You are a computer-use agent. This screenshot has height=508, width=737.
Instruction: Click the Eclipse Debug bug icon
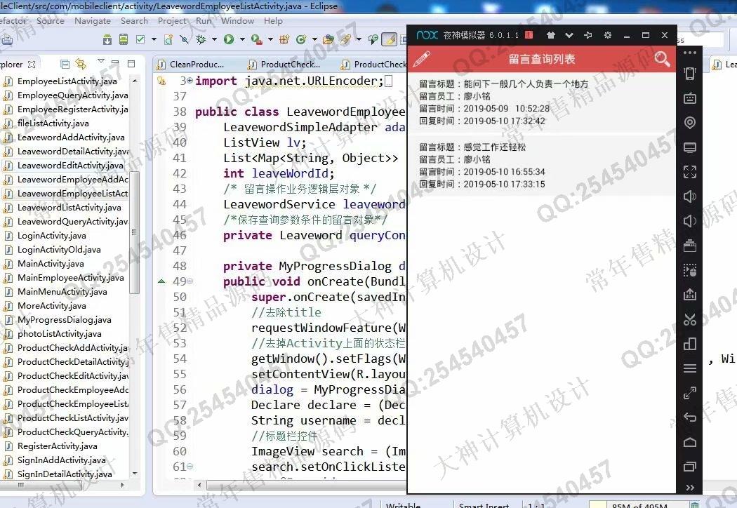(x=201, y=39)
